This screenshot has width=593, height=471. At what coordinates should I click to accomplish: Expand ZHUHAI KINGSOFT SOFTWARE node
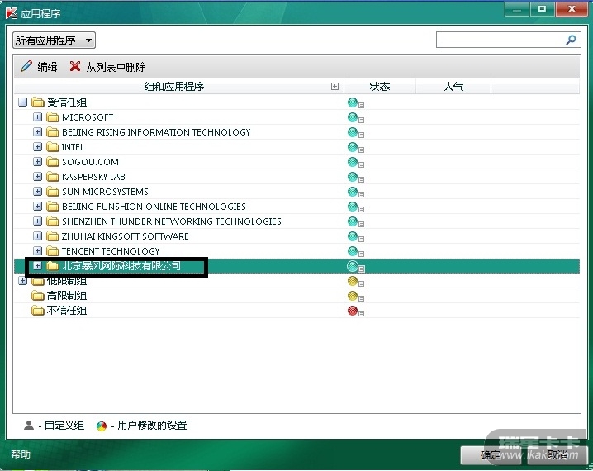click(37, 236)
